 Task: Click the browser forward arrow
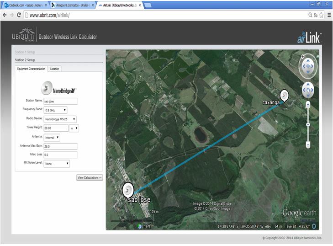12,15
